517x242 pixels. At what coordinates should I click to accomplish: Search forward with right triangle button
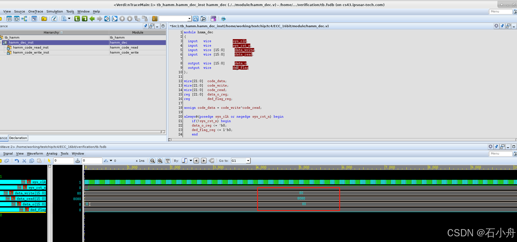[x=204, y=161]
